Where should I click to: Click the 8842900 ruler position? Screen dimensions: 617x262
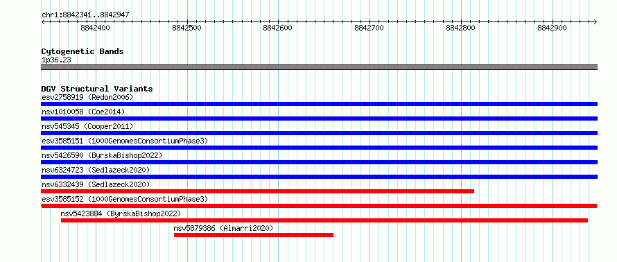pos(552,28)
